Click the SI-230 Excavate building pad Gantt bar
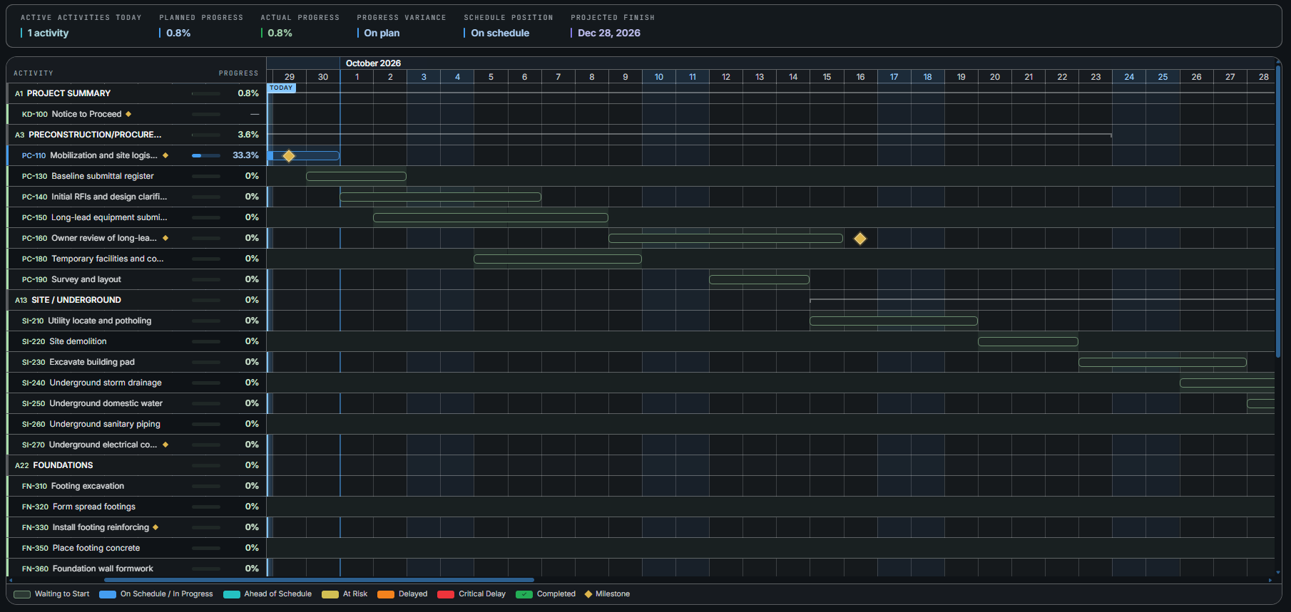The image size is (1291, 612). 1163,363
